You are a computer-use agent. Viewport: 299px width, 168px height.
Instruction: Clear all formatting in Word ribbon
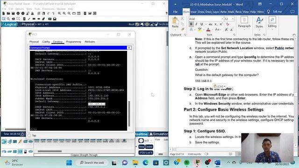coord(228,24)
